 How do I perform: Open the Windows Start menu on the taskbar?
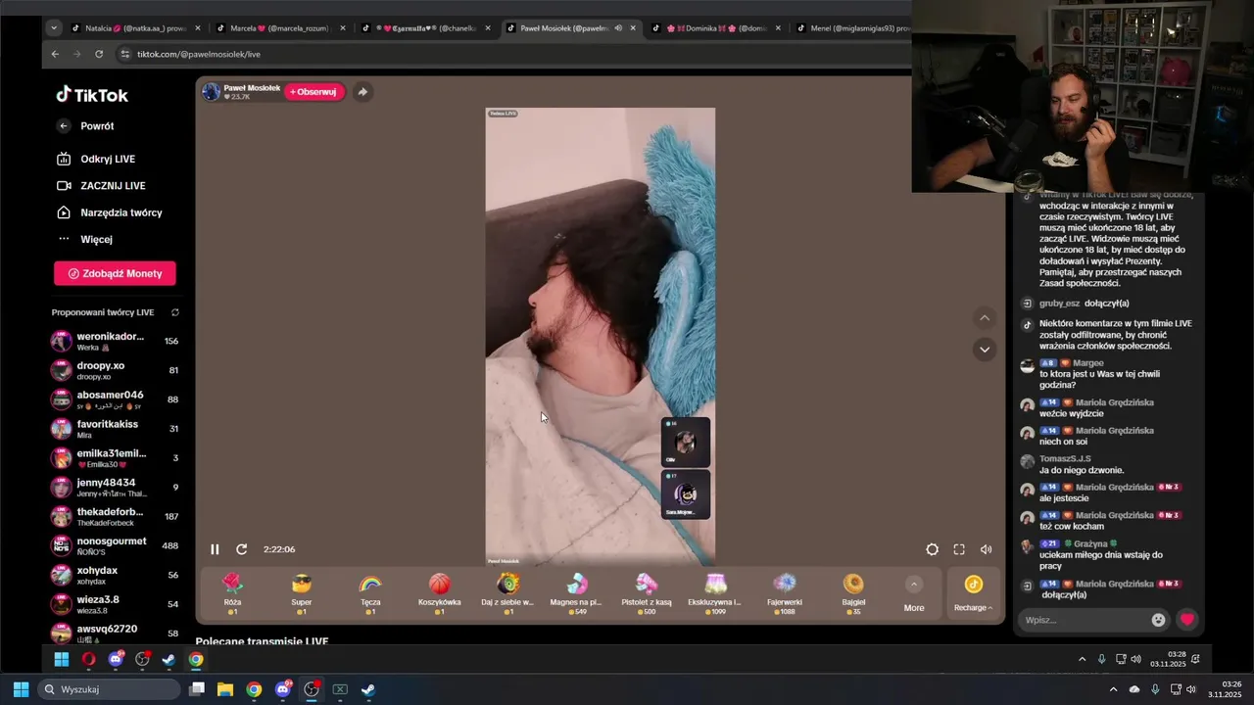coord(21,689)
